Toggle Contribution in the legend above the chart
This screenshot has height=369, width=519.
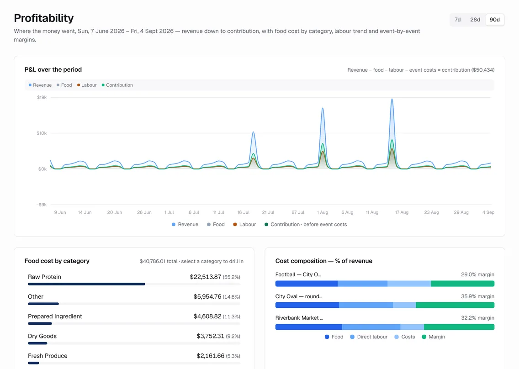(x=117, y=85)
